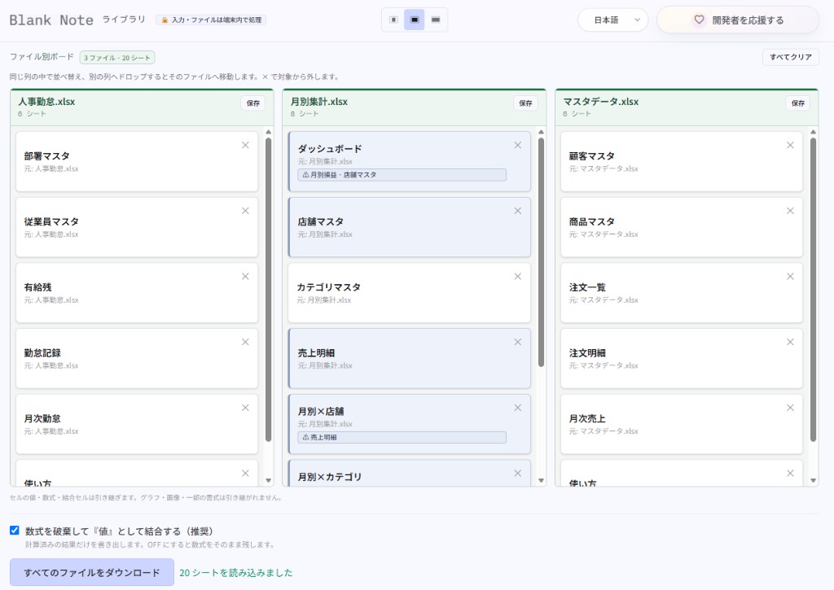
Task: Click the 3ファイル・20シート count badge
Action: pyautogui.click(x=117, y=58)
